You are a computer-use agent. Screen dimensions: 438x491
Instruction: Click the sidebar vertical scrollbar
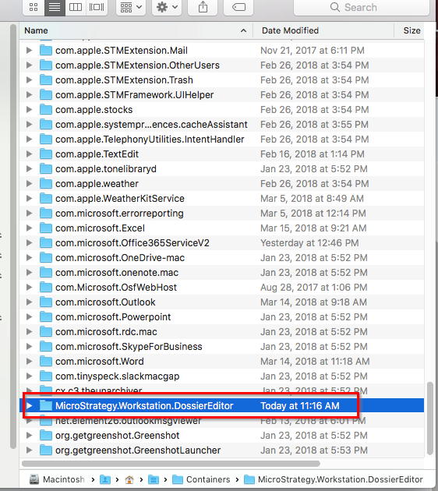[x=12, y=237]
